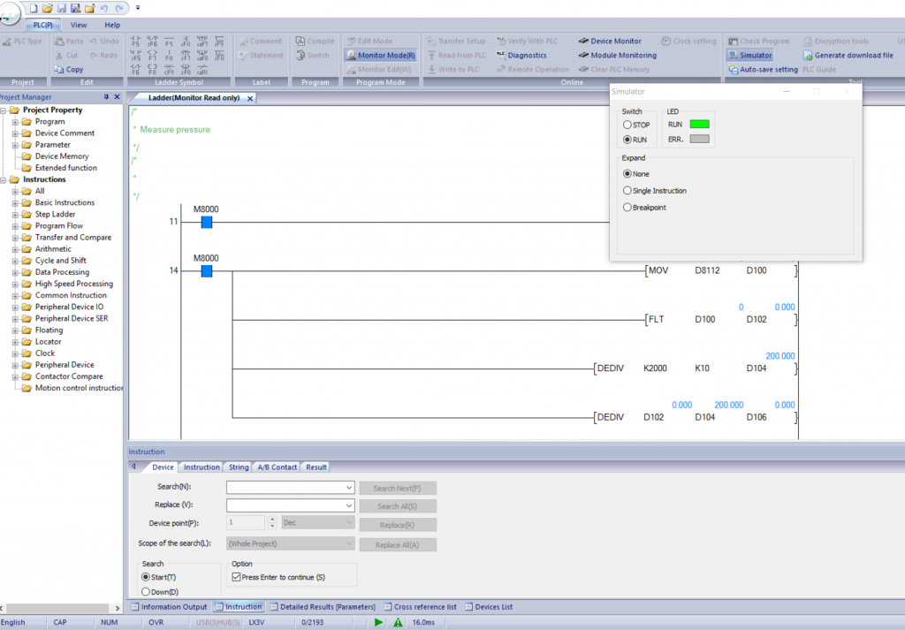Select the STOP switch in Simulator

[627, 125]
